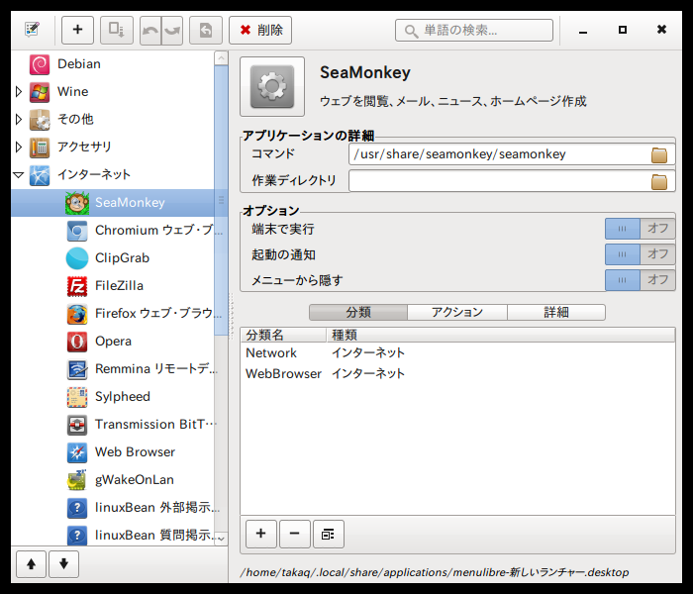693x594 pixels.
Task: Click the launcher list scrollbar thumb
Action: pos(221,200)
